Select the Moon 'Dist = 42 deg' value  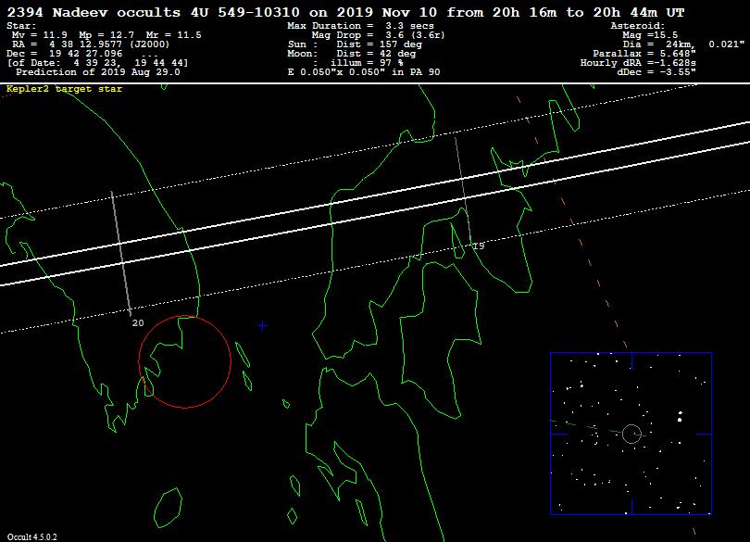[x=376, y=54]
